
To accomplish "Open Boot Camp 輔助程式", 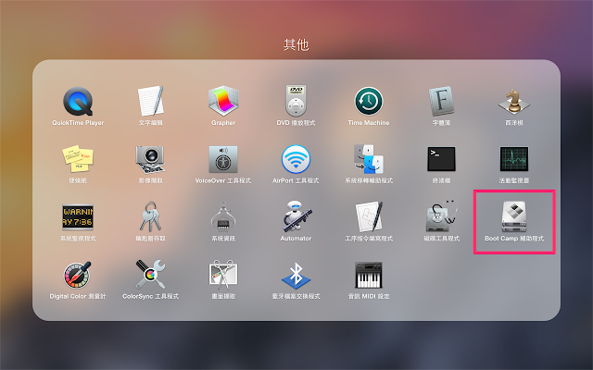I will (x=514, y=216).
